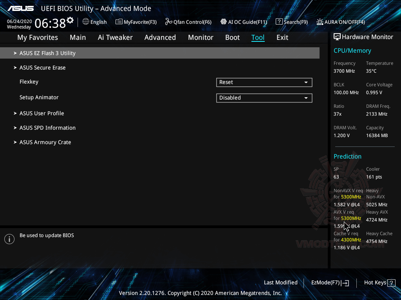Switch to the Main tab
The height and width of the screenshot is (300, 401).
pyautogui.click(x=78, y=37)
